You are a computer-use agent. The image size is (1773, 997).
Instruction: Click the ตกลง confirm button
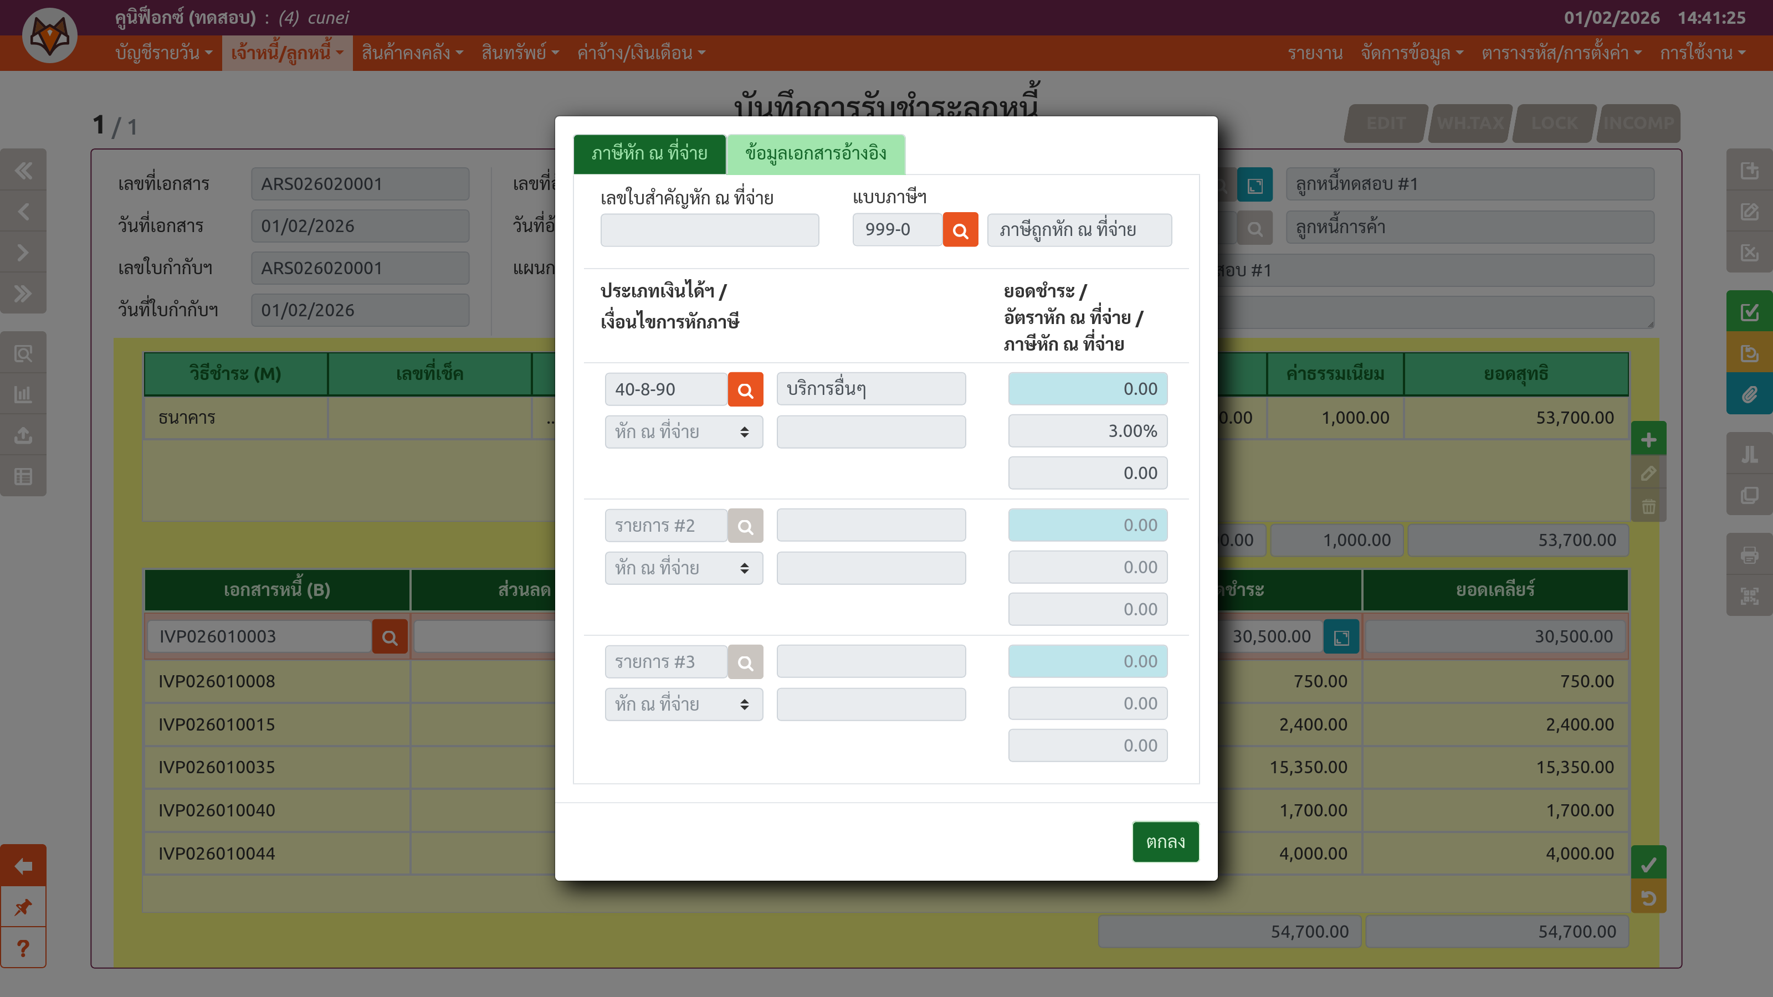(x=1165, y=841)
